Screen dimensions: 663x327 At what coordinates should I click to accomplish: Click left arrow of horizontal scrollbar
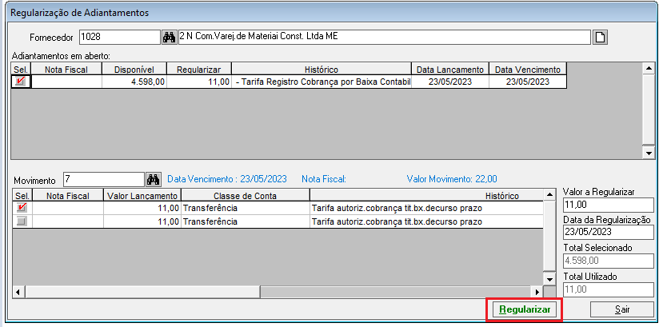point(18,292)
